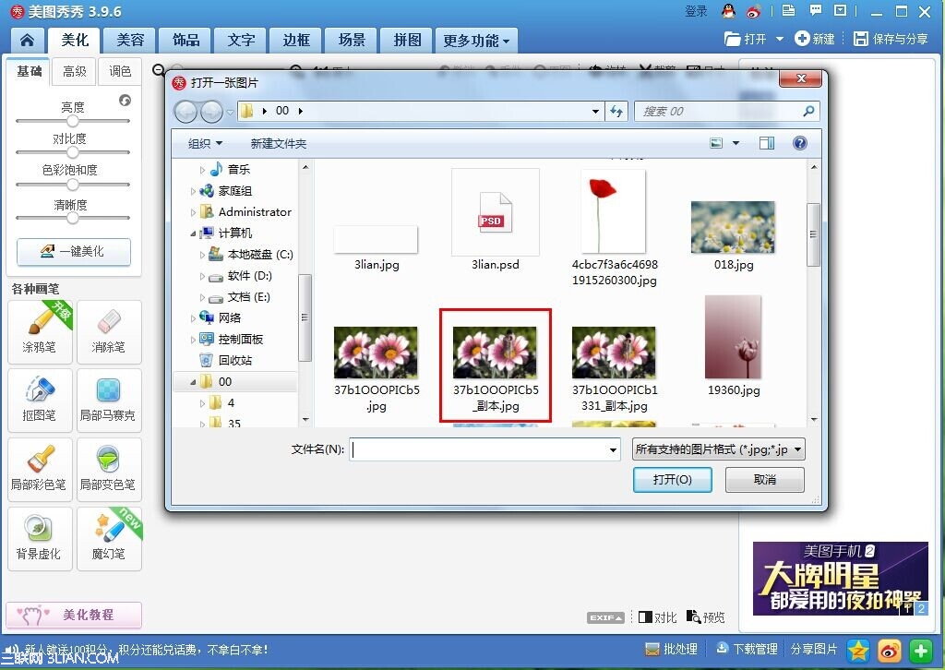Click the back navigation arrow in dialog
Screen dimensions: 945x670
click(x=185, y=112)
